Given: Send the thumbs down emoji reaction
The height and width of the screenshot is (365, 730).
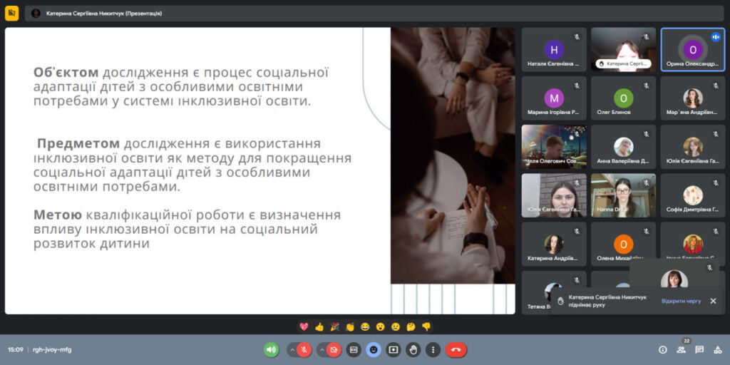Looking at the screenshot, I should tap(426, 327).
